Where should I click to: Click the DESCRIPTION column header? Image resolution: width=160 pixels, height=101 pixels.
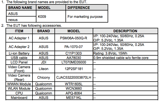pos(125,31)
